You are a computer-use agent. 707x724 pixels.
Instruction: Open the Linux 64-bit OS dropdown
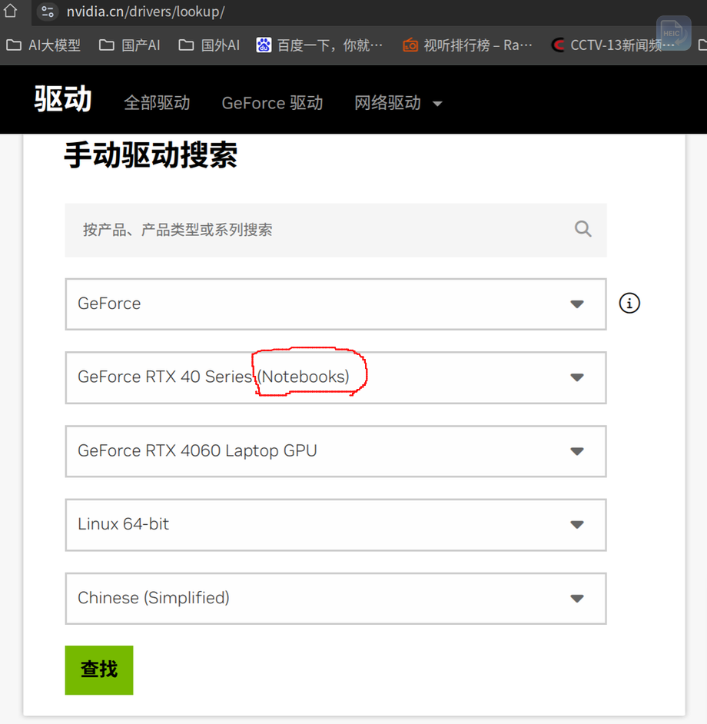(336, 524)
